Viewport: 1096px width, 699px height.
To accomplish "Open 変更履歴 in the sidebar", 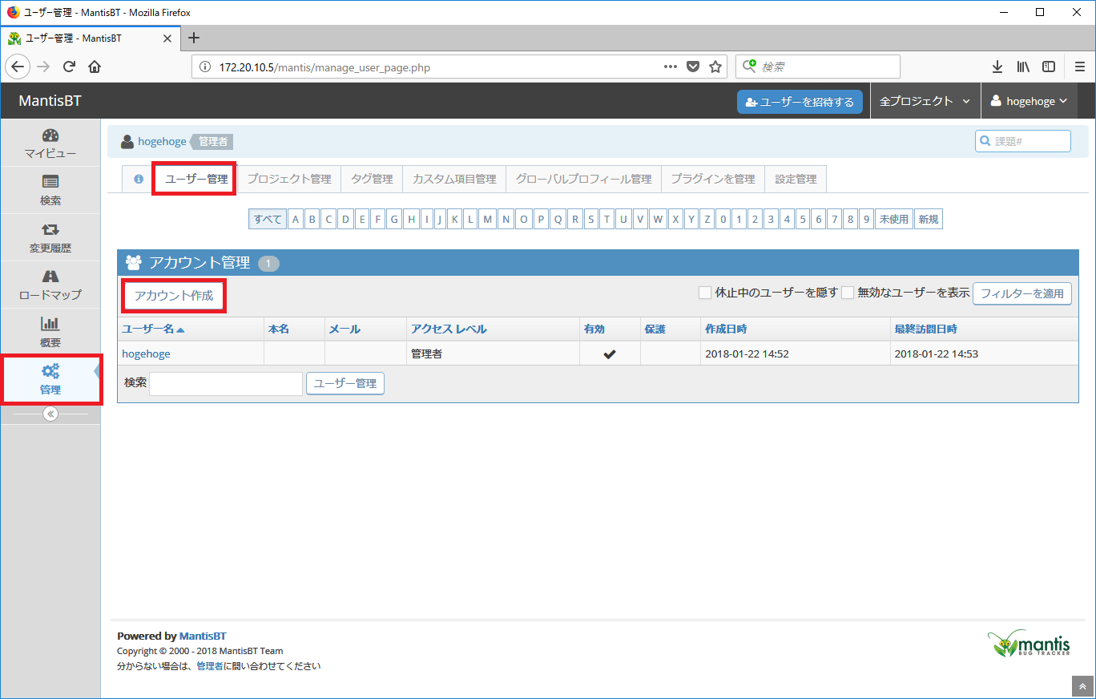I will 50,238.
